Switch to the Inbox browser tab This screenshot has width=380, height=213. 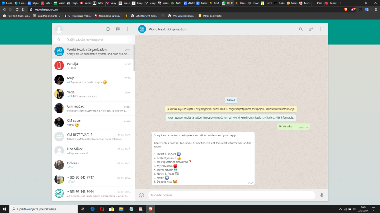pos(163,3)
